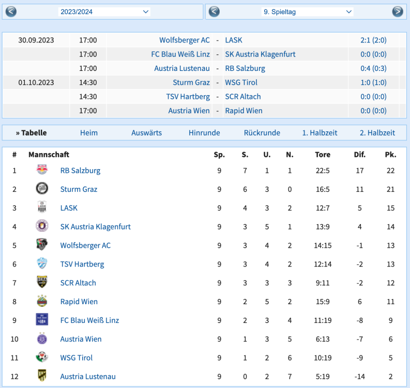Open the Austria Lustenau vs Salzburg 0:4 result
The width and height of the screenshot is (410, 388).
coord(373,68)
